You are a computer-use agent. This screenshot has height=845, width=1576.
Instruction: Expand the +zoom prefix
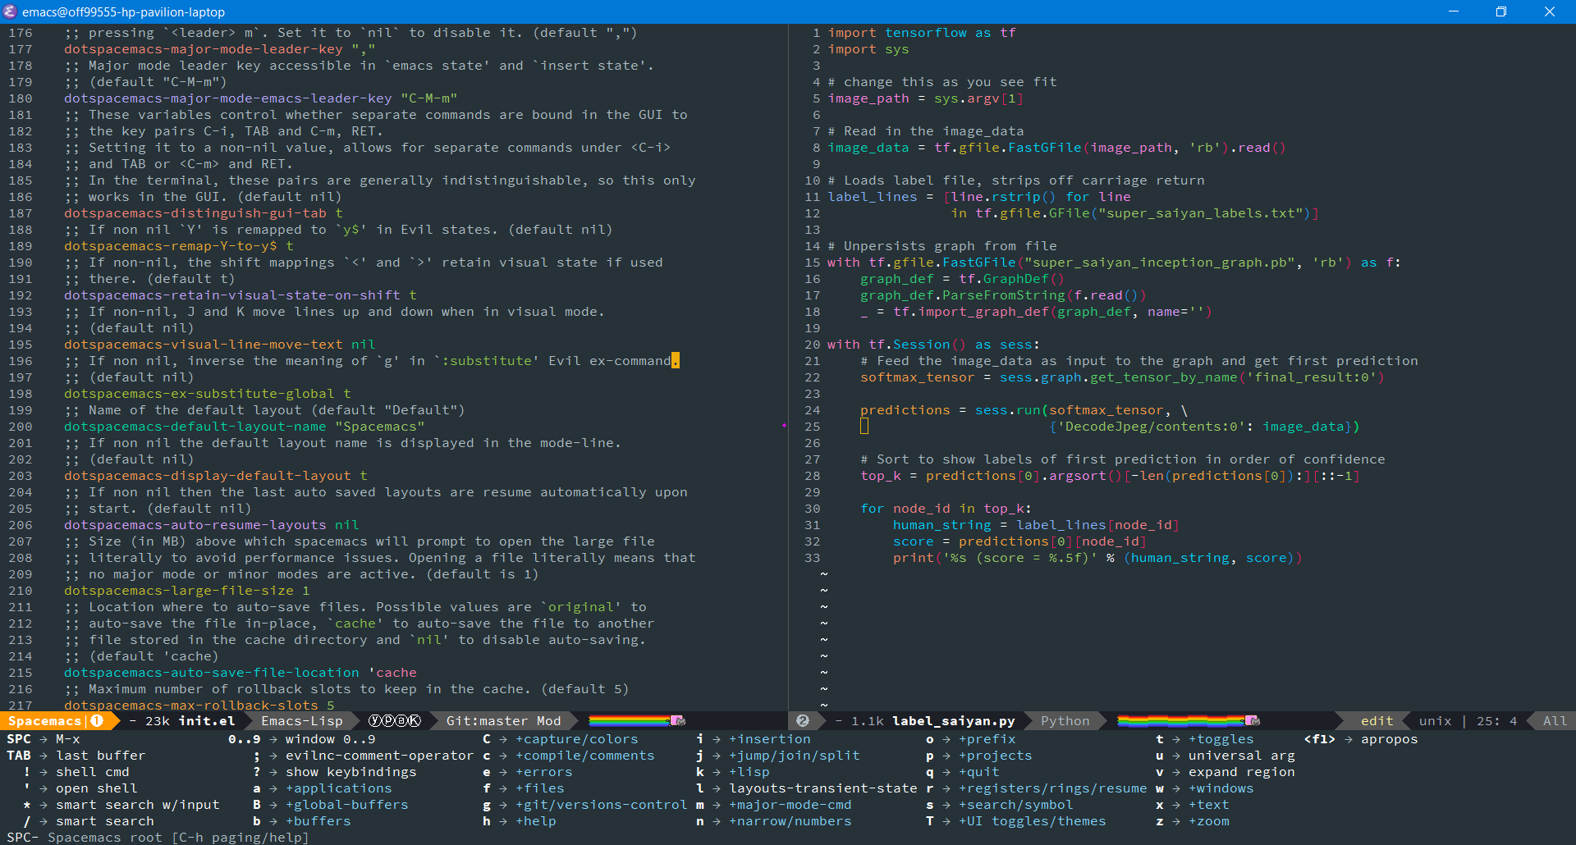(1208, 821)
